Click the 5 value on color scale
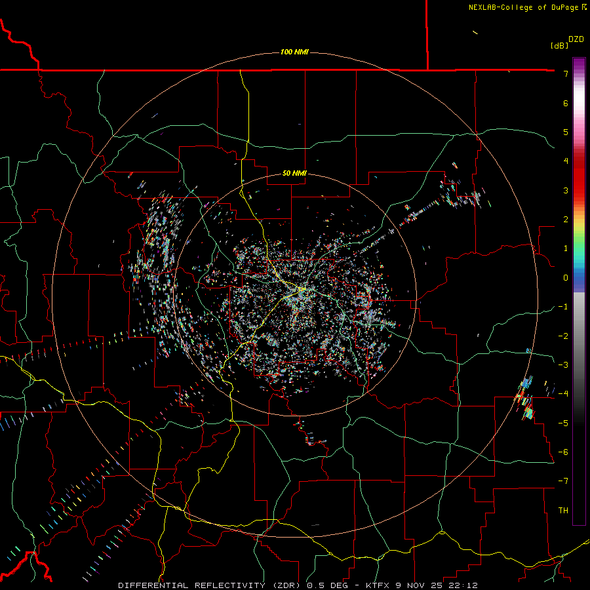 point(566,132)
